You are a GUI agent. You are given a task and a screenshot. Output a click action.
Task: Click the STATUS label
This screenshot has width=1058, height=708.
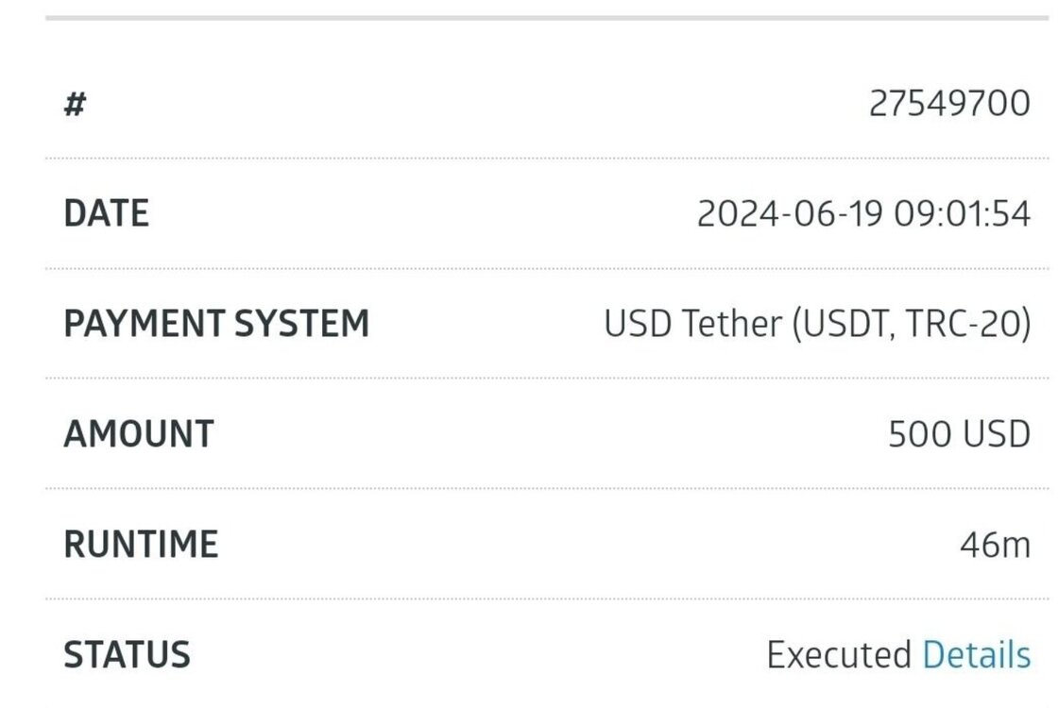coord(127,655)
